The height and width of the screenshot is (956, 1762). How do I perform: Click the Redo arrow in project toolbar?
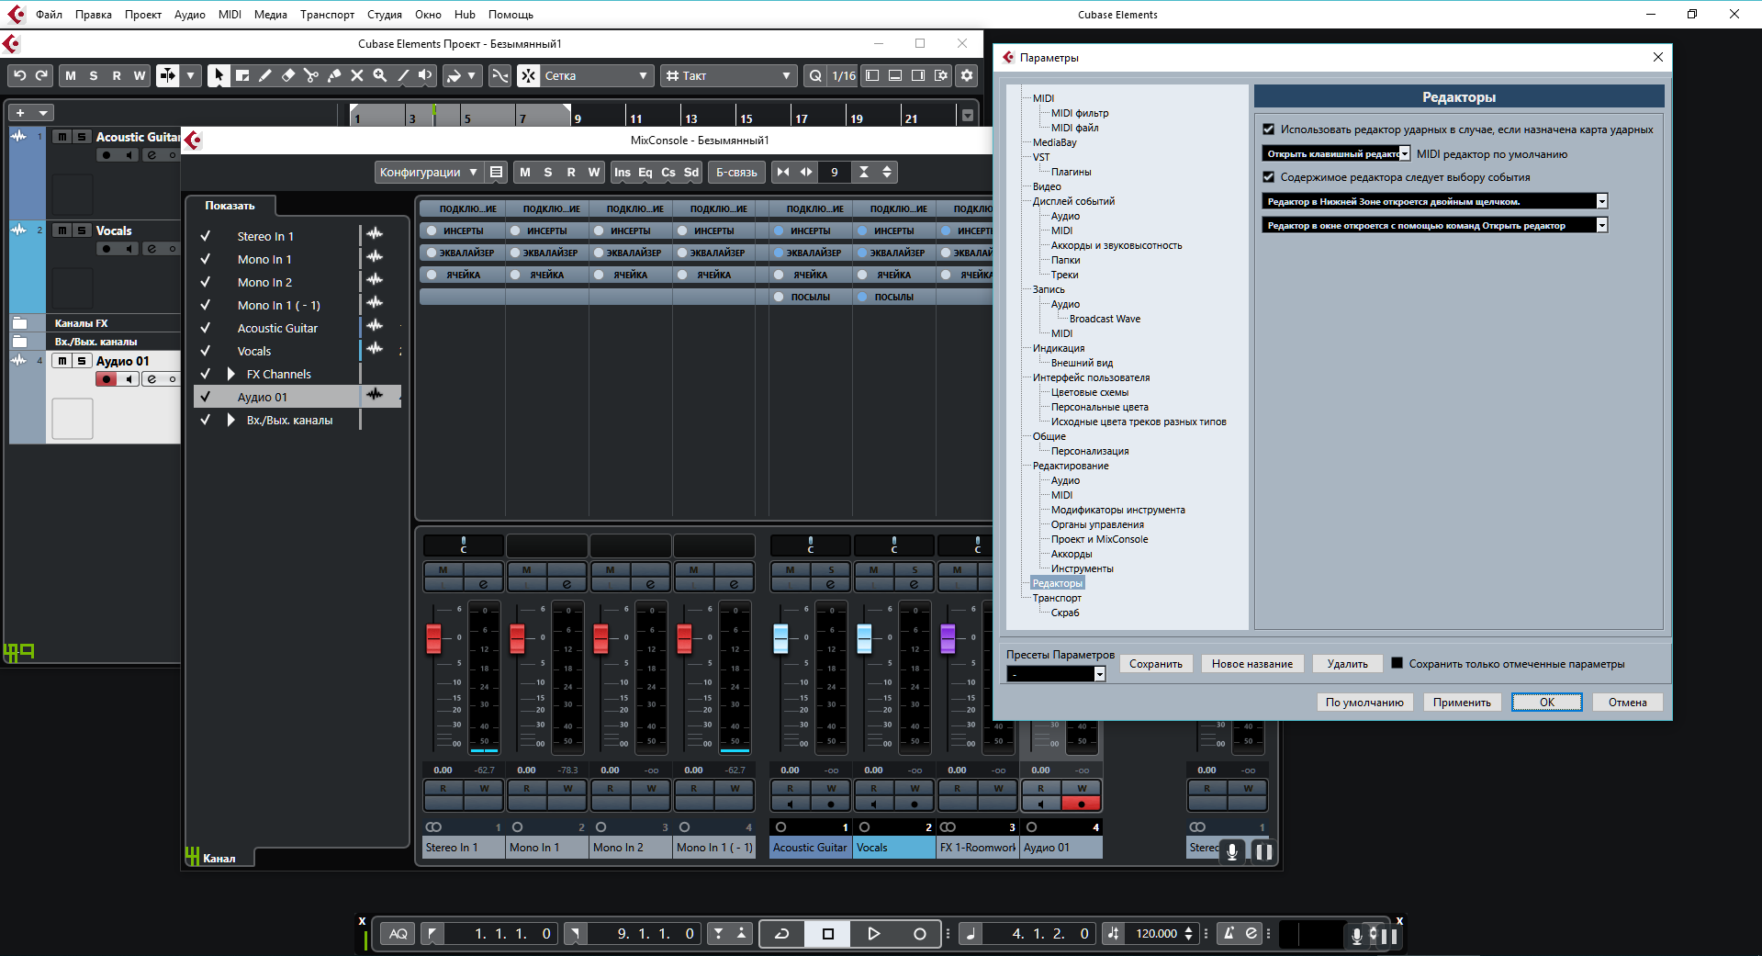41,75
